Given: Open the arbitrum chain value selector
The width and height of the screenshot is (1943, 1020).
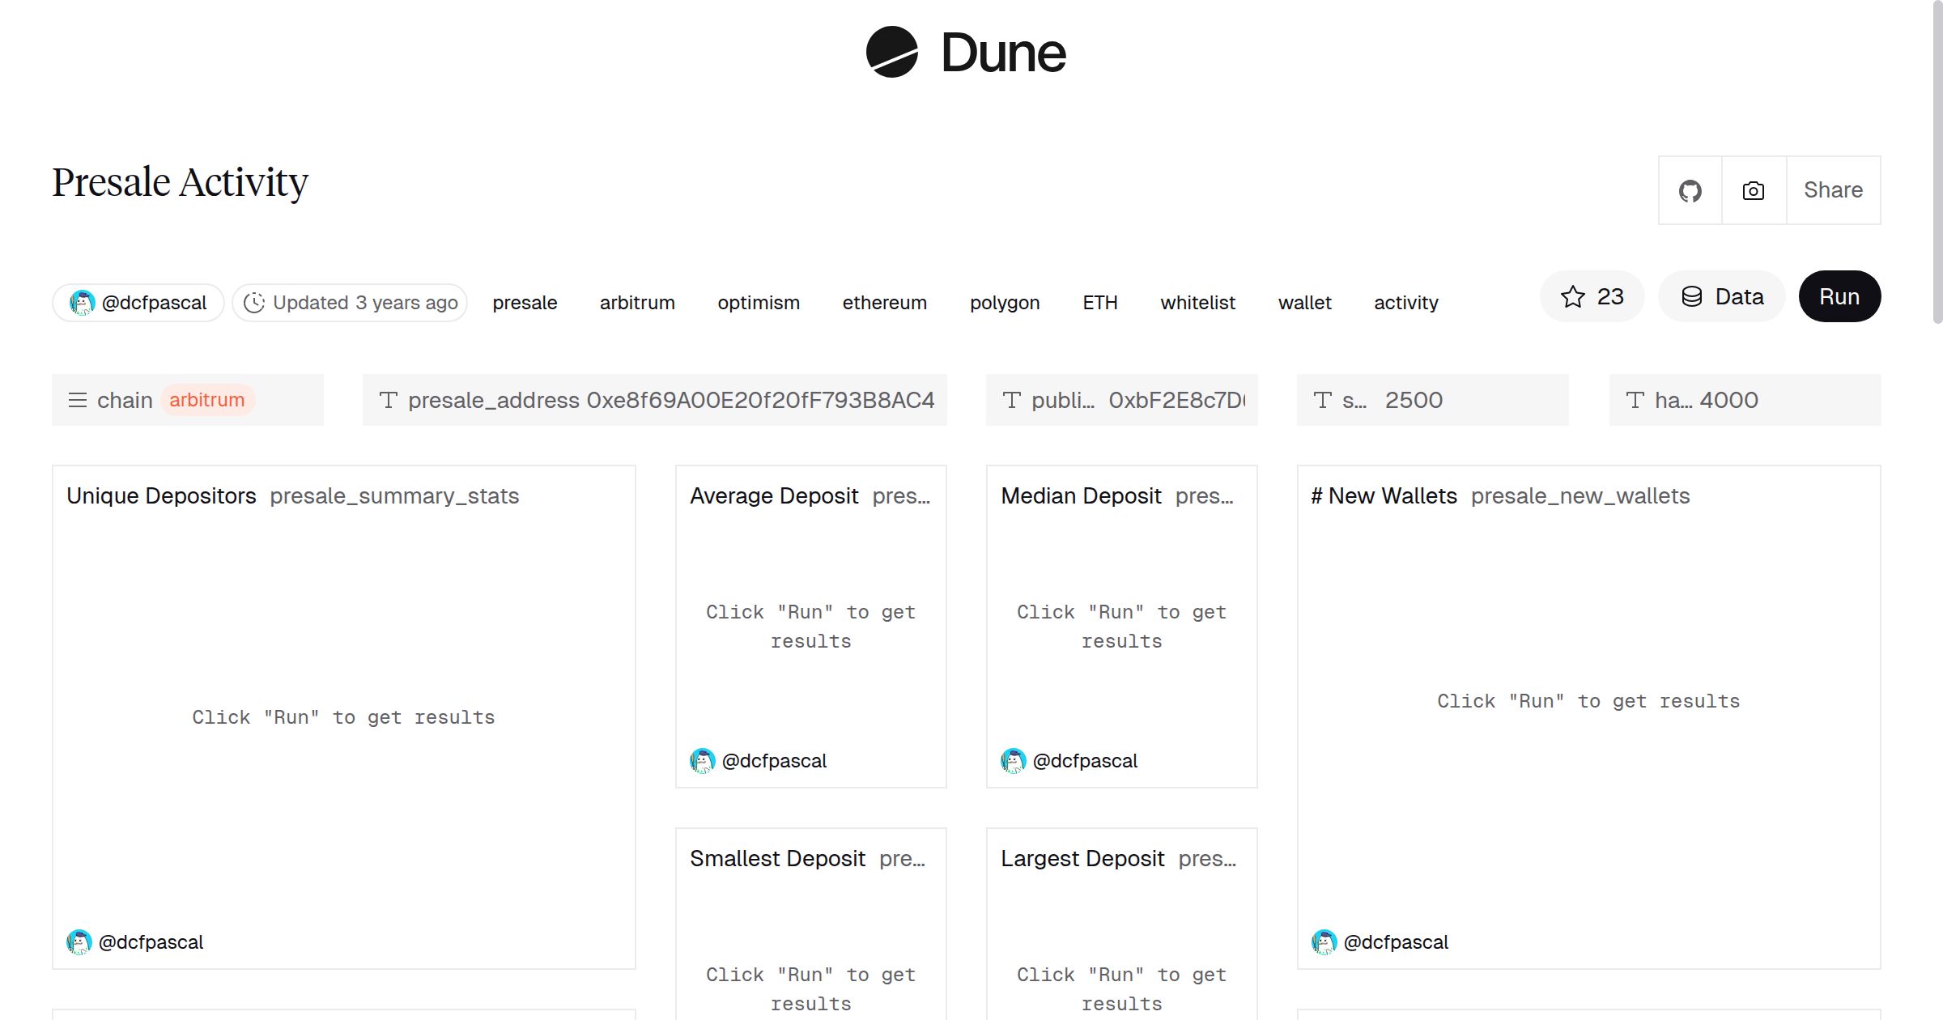Looking at the screenshot, I should 207,399.
